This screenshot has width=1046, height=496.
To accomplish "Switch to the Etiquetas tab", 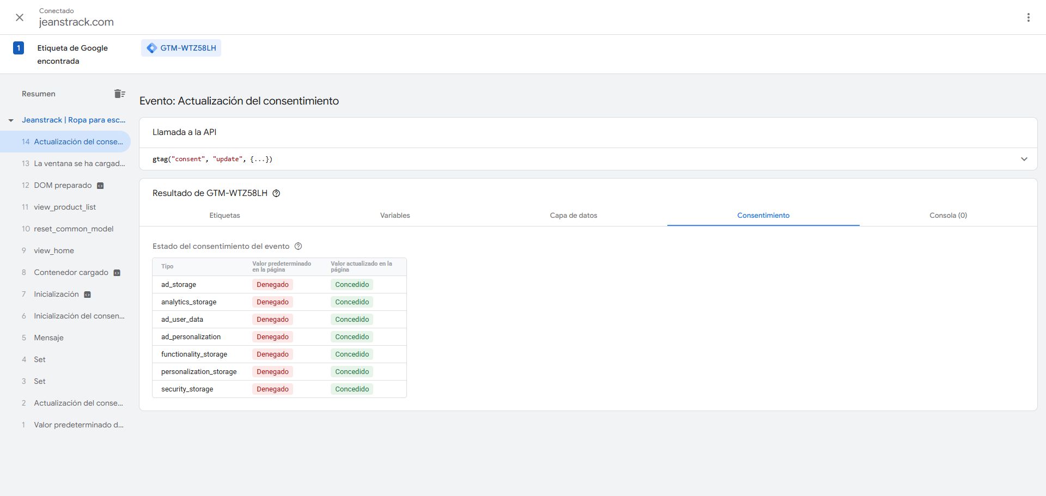I will click(x=224, y=216).
